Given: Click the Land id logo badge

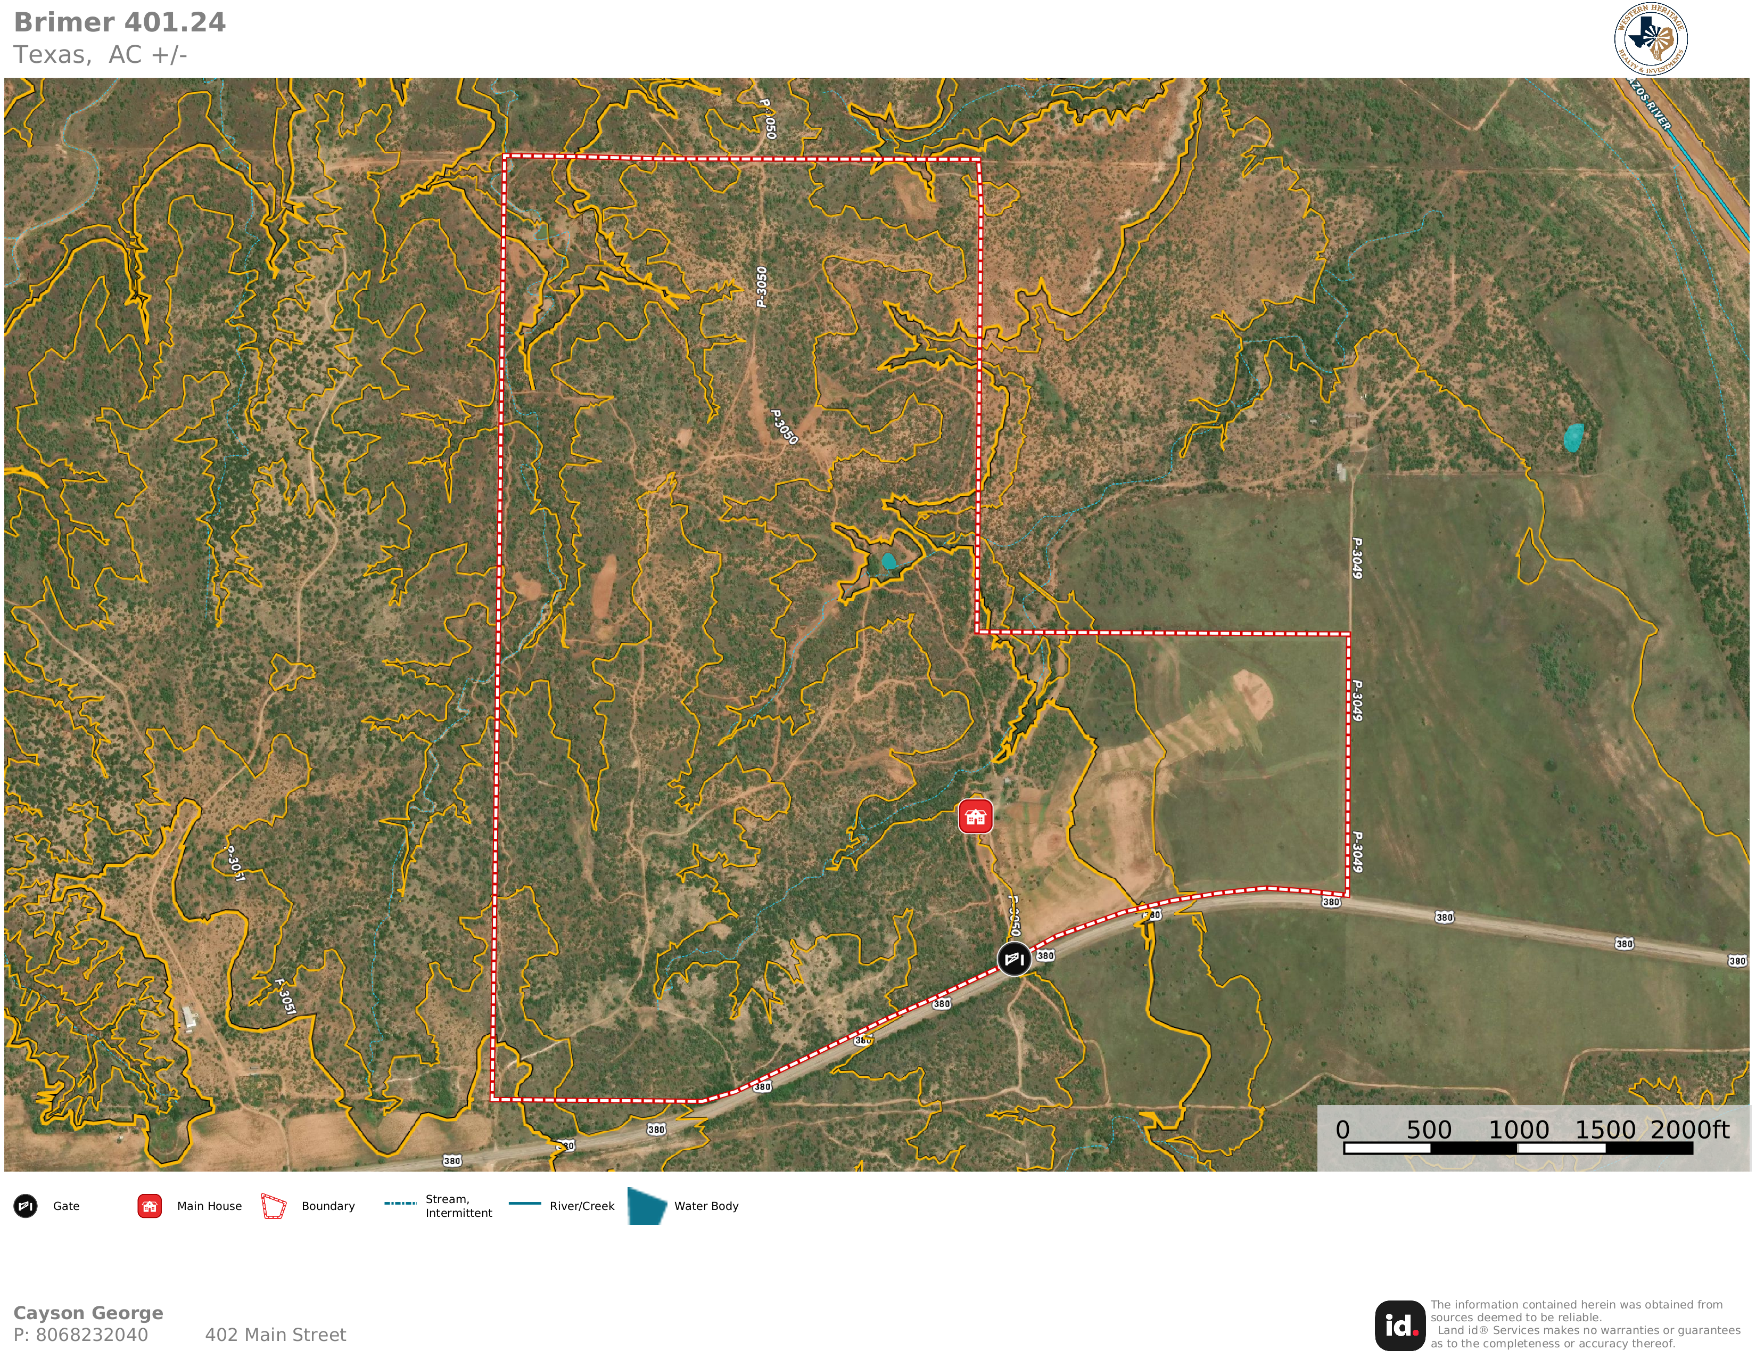Looking at the screenshot, I should [x=1400, y=1326].
